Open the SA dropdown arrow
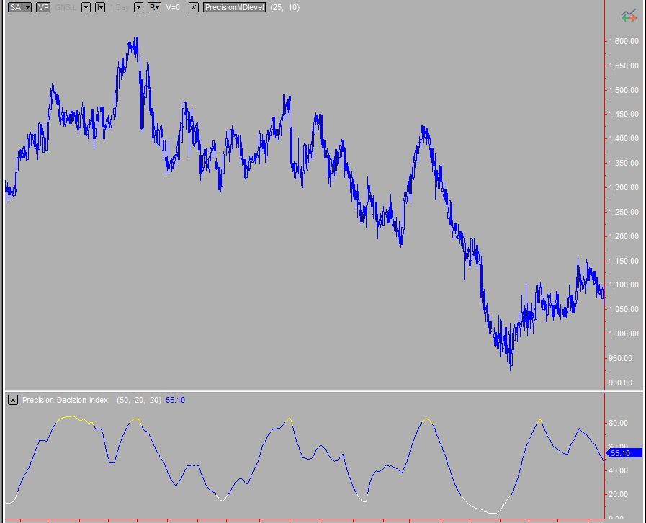This screenshot has width=646, height=523. pos(27,7)
